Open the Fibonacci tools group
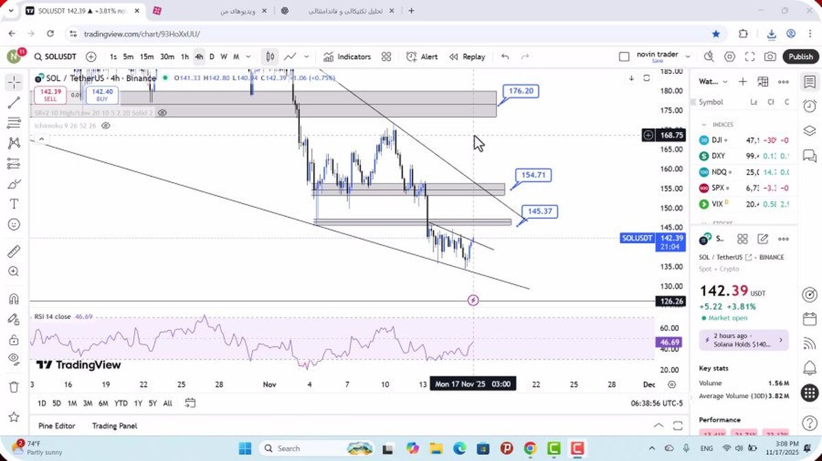The height and width of the screenshot is (461, 822). [14, 123]
